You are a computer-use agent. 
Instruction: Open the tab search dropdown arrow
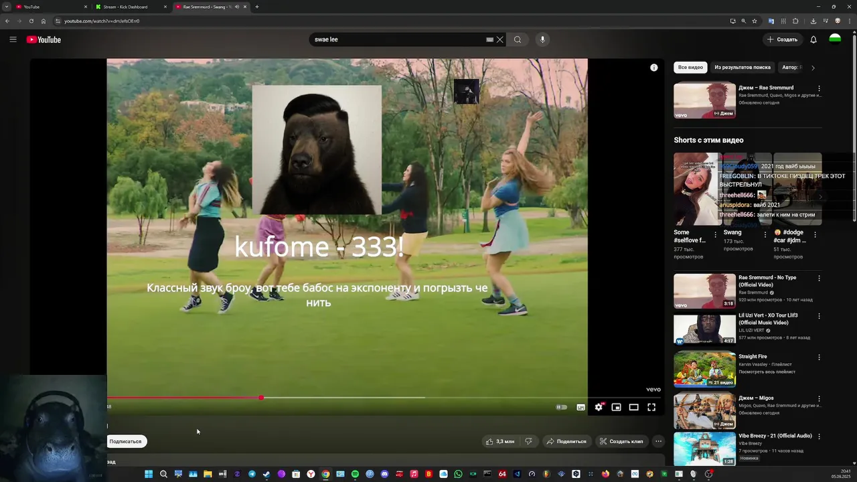tap(6, 7)
